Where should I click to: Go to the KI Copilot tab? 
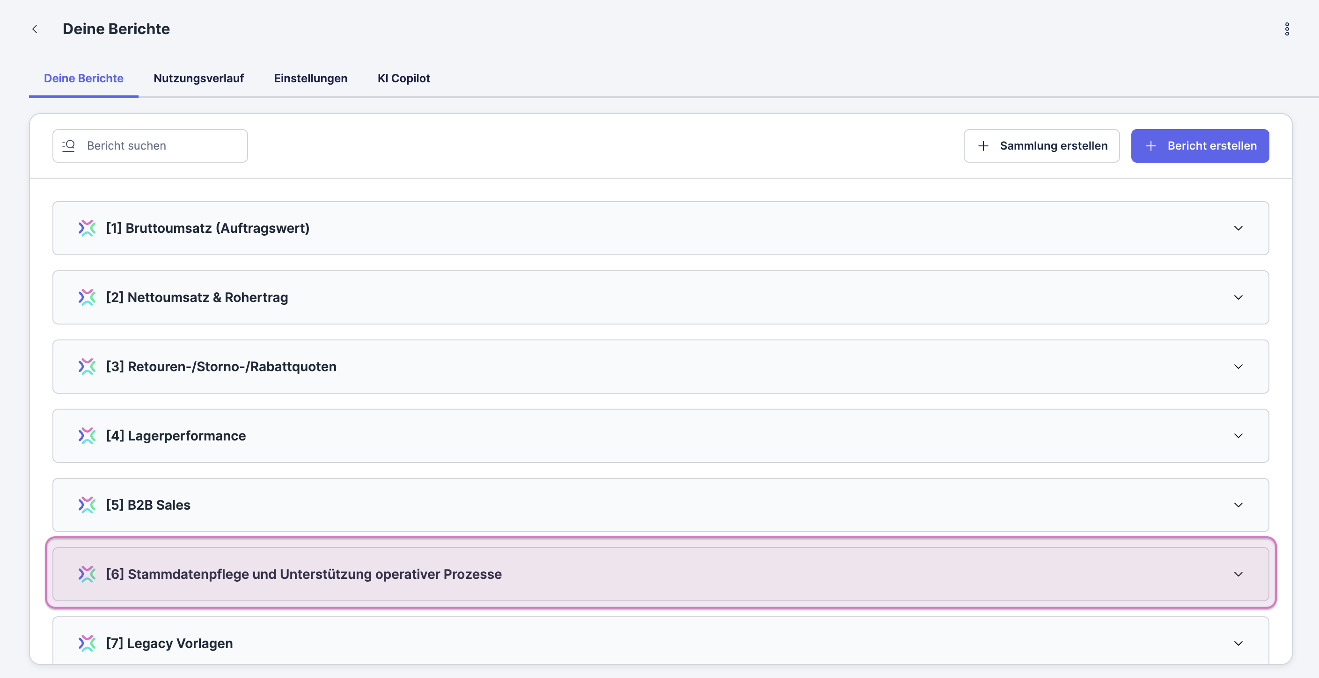point(403,78)
